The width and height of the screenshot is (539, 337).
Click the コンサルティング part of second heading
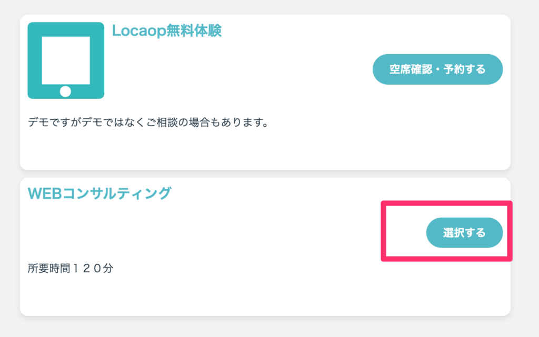(x=117, y=193)
